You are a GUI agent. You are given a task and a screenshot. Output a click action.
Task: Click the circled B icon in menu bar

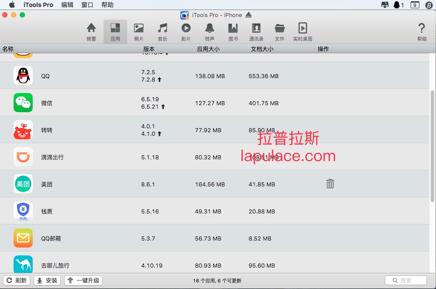coord(429,5)
